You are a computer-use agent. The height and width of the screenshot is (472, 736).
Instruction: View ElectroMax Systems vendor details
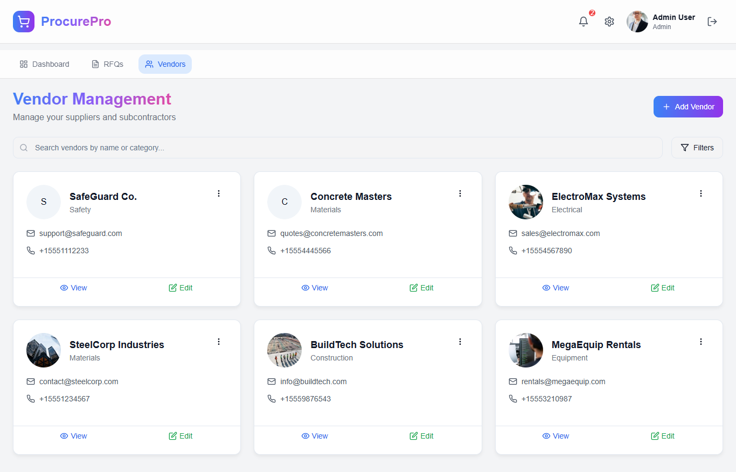tap(556, 288)
